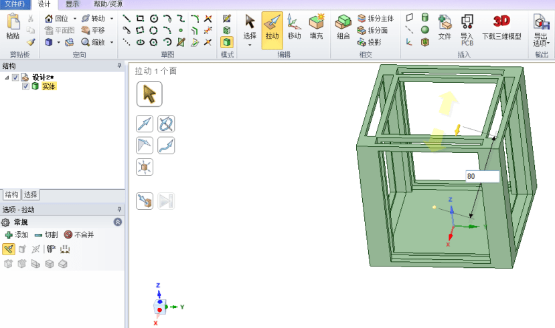Select the Direction tool guide arrow

[145, 124]
